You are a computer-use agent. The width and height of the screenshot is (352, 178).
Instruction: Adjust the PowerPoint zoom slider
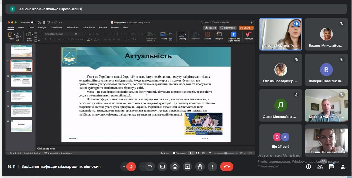(x=225, y=153)
